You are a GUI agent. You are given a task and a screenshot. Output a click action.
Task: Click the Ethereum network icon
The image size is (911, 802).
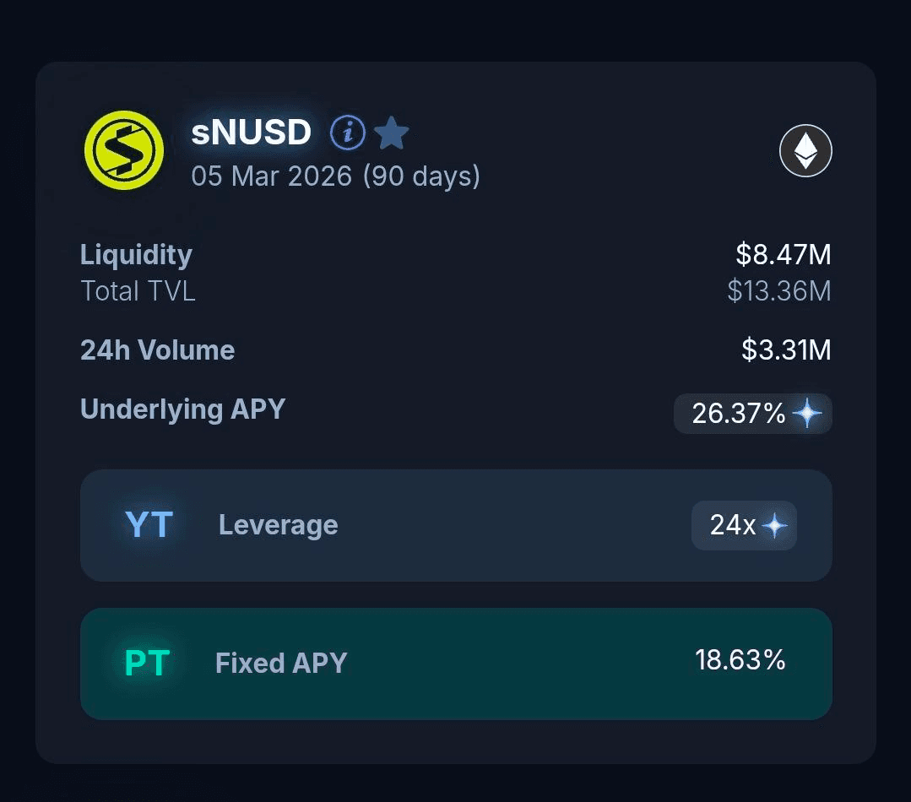805,151
